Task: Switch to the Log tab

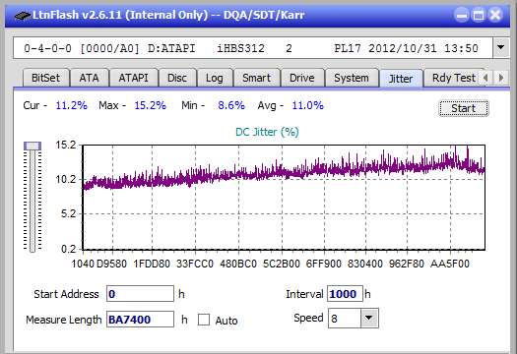Action: click(x=215, y=78)
